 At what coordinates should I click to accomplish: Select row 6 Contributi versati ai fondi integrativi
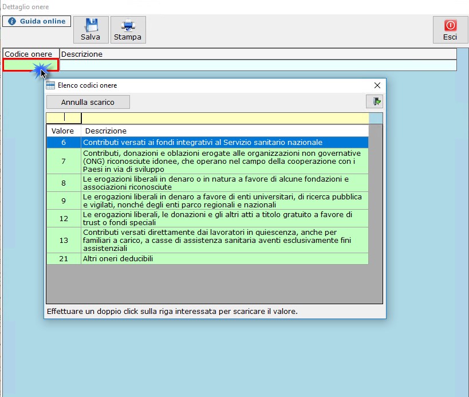pyautogui.click(x=207, y=143)
